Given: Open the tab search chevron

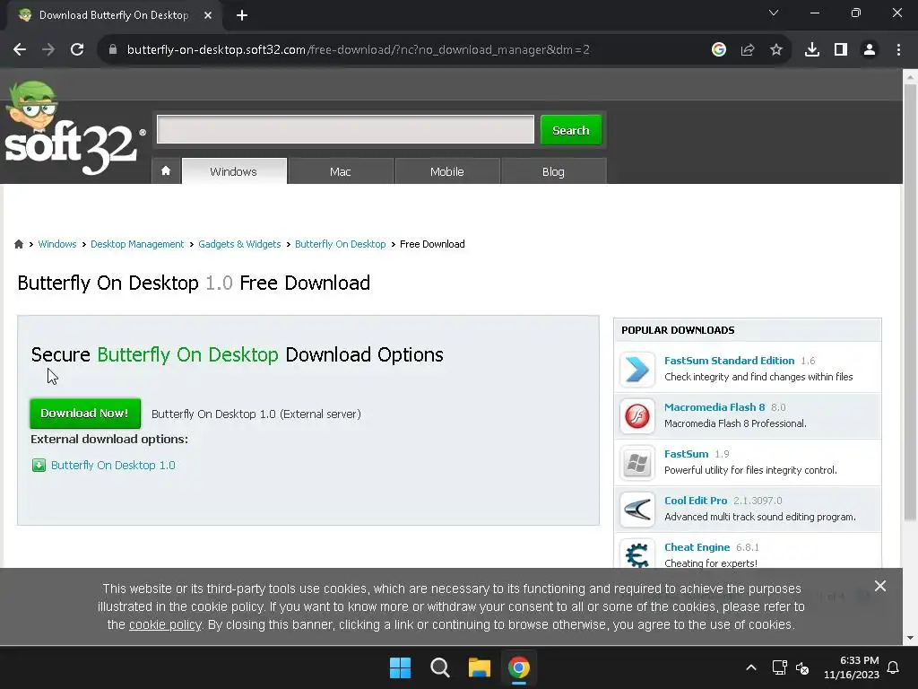Looking at the screenshot, I should pos(774,13).
